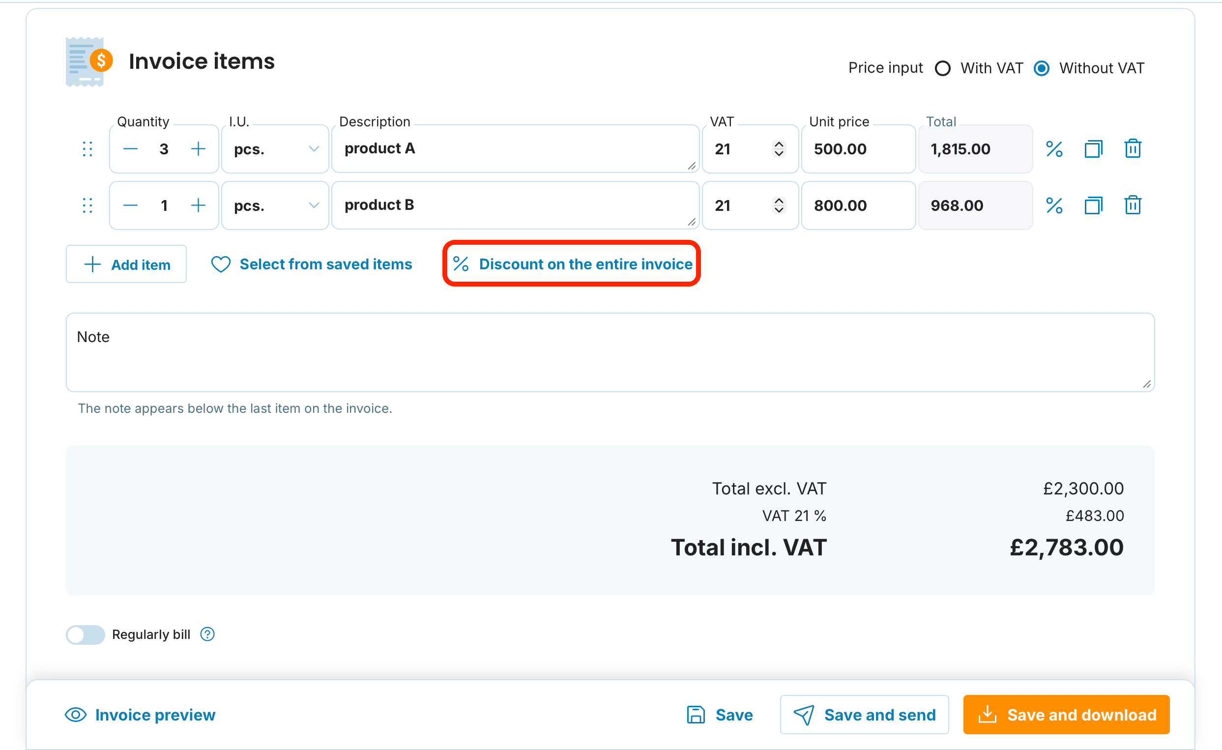Viewport: 1222px width, 750px height.
Task: Duplicate the product A row
Action: [x=1093, y=149]
